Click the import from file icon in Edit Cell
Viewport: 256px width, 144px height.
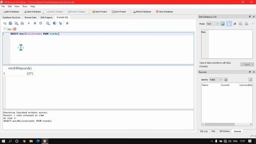point(241,24)
